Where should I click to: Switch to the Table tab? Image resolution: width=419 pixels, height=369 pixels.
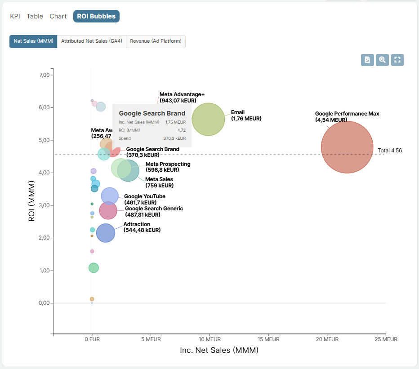[35, 16]
